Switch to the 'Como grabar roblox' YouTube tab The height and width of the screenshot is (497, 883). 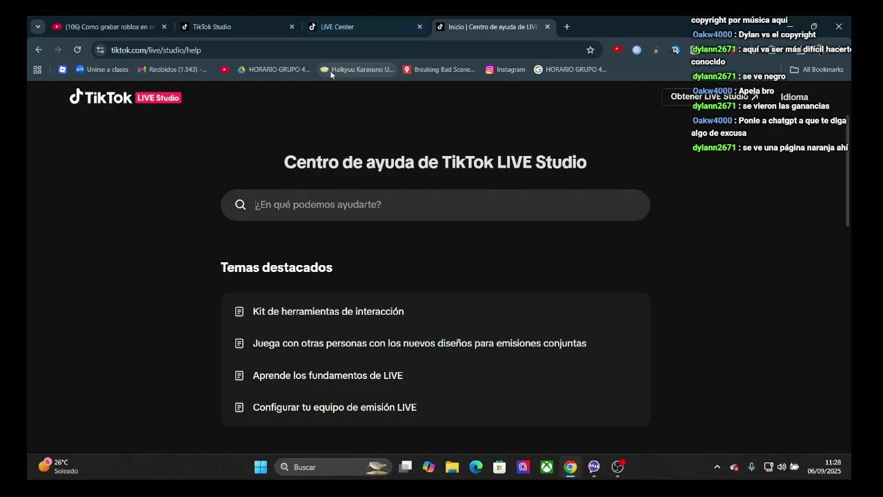pyautogui.click(x=109, y=27)
